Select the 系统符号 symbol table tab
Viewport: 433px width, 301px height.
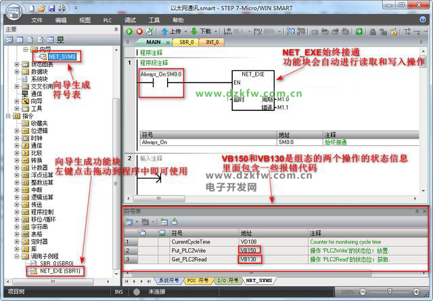click(169, 280)
